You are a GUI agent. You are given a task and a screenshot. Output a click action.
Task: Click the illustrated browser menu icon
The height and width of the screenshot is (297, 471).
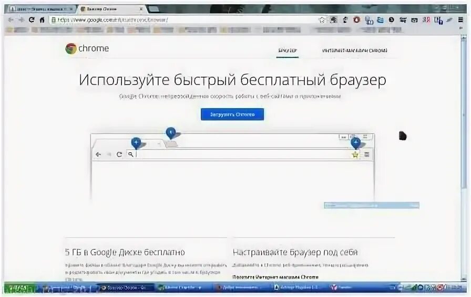[x=367, y=154]
